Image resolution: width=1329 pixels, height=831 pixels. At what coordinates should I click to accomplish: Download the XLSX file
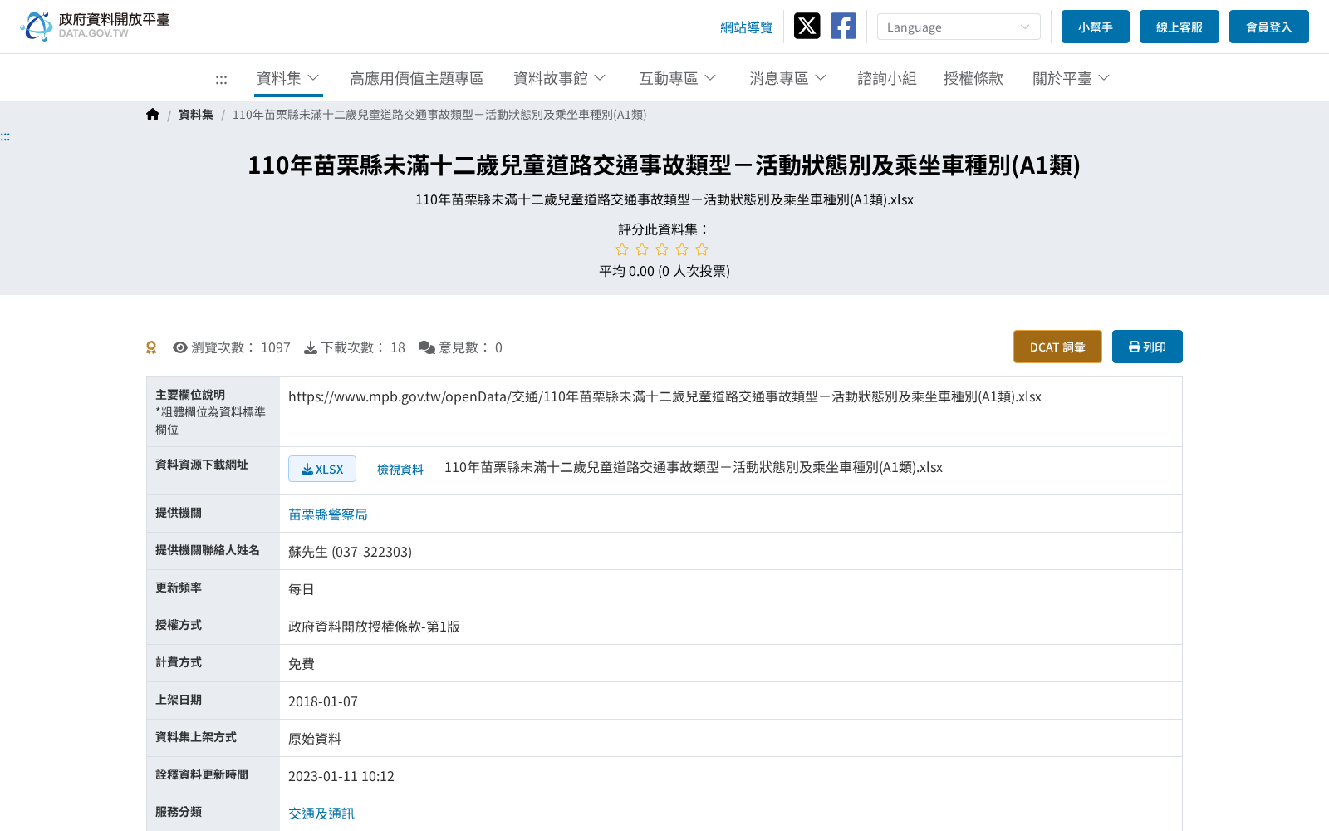click(x=322, y=469)
